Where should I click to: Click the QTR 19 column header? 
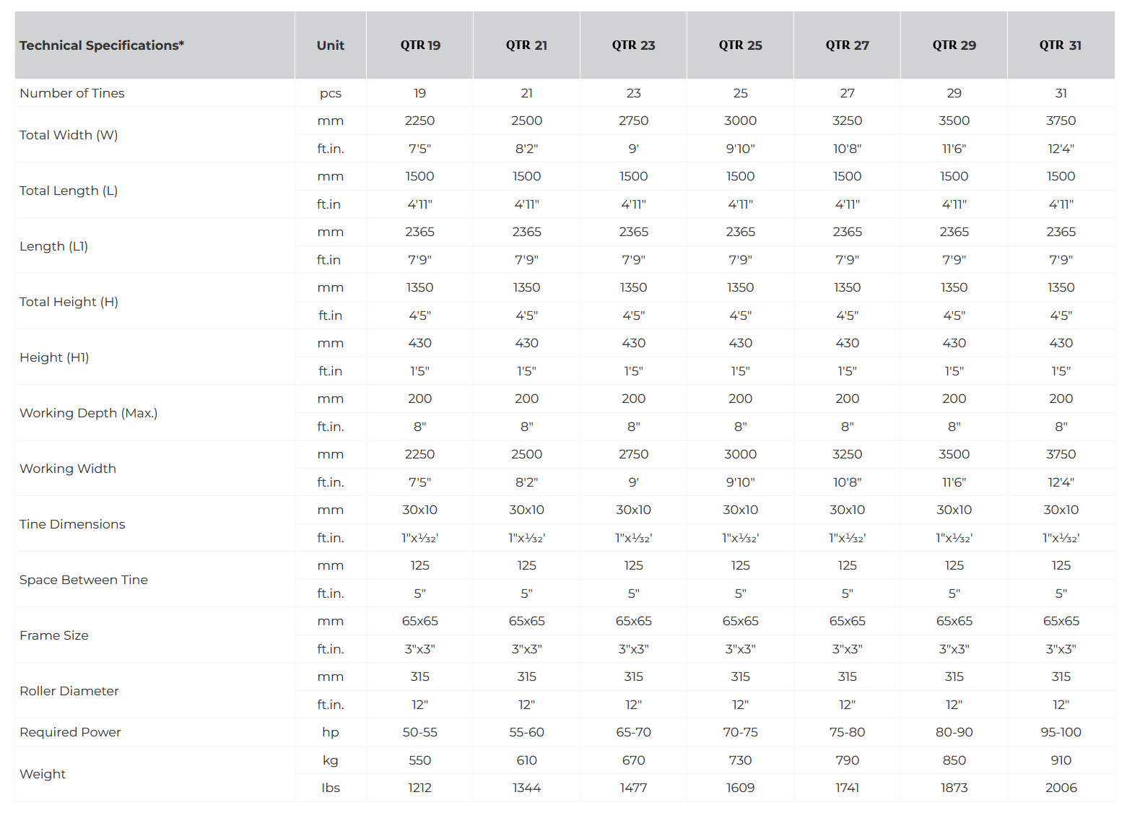click(x=420, y=45)
